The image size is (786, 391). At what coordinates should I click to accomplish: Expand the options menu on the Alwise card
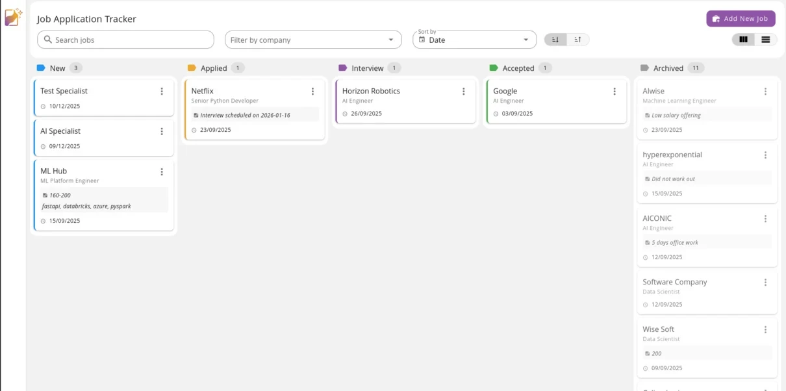tap(765, 91)
